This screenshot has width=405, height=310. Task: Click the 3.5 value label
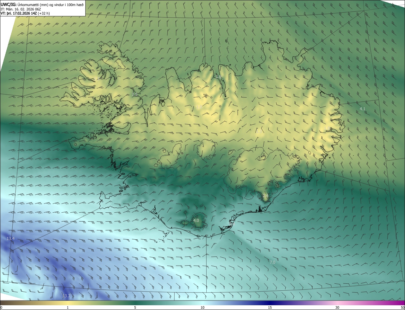click(x=134, y=94)
